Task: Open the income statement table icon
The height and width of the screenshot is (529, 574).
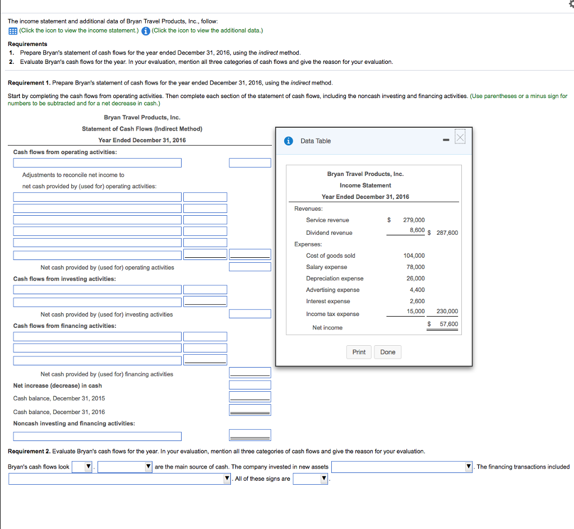Action: point(12,31)
